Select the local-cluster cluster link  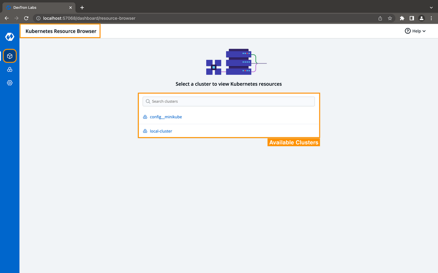click(x=161, y=131)
